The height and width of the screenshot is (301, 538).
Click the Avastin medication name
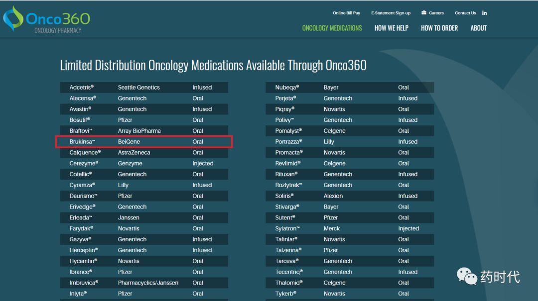[x=80, y=109]
